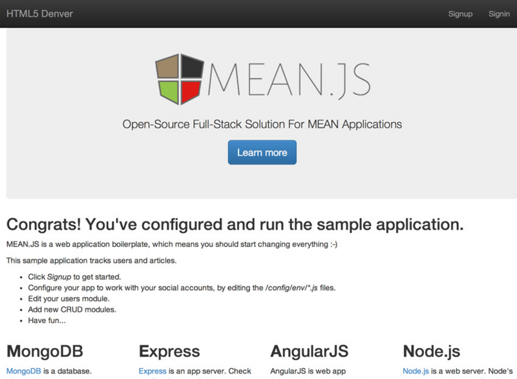Select the tagline 'Open-Source Full-Stack Solution For MEAN Applications'
This screenshot has height=379, width=517.
tap(262, 124)
